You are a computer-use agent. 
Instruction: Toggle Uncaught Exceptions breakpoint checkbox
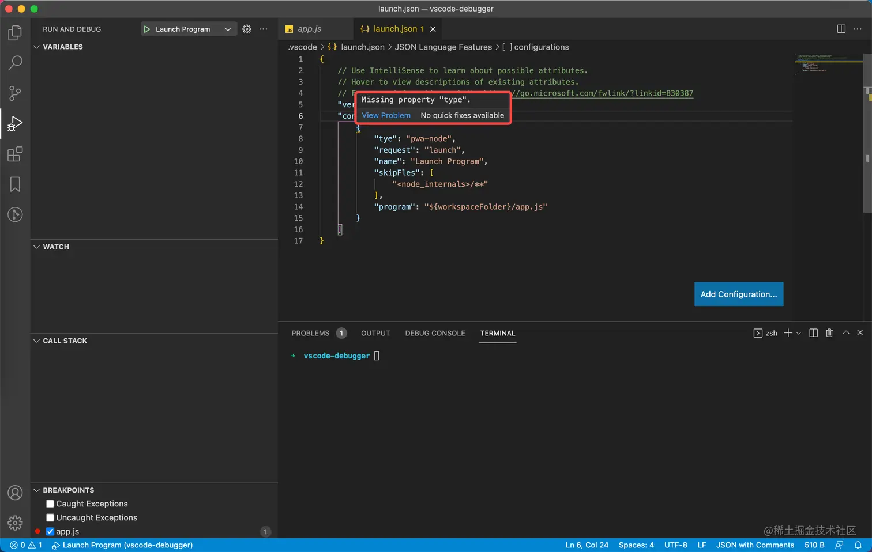tap(50, 517)
